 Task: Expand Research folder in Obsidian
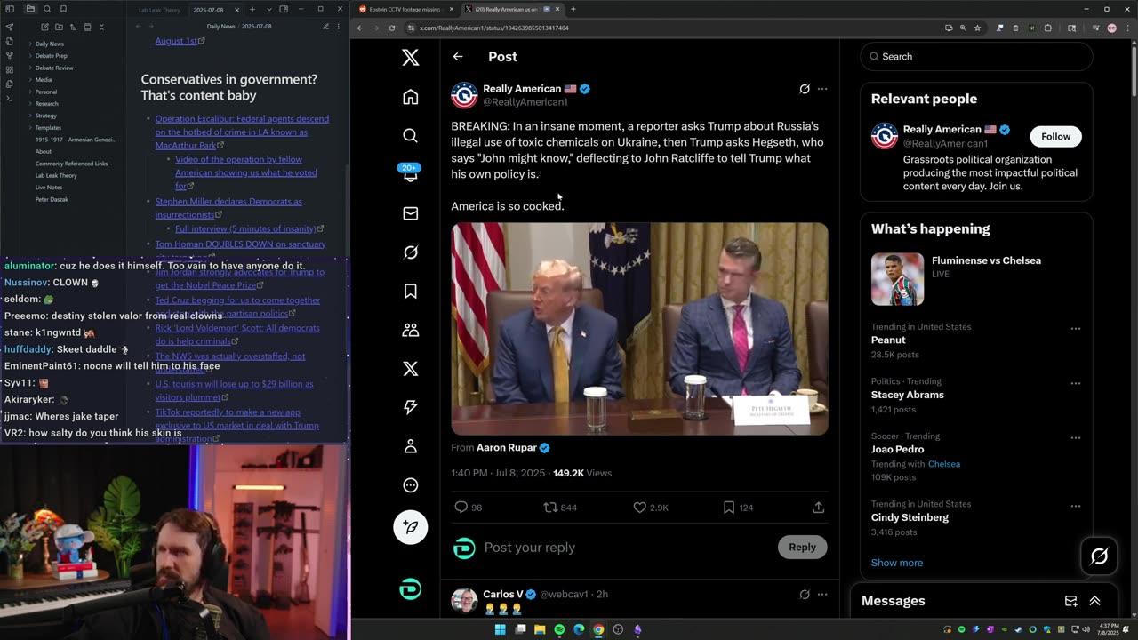point(46,104)
